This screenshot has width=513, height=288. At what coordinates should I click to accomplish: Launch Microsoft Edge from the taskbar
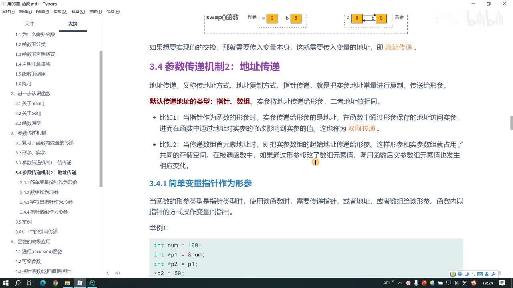pyautogui.click(x=43, y=283)
